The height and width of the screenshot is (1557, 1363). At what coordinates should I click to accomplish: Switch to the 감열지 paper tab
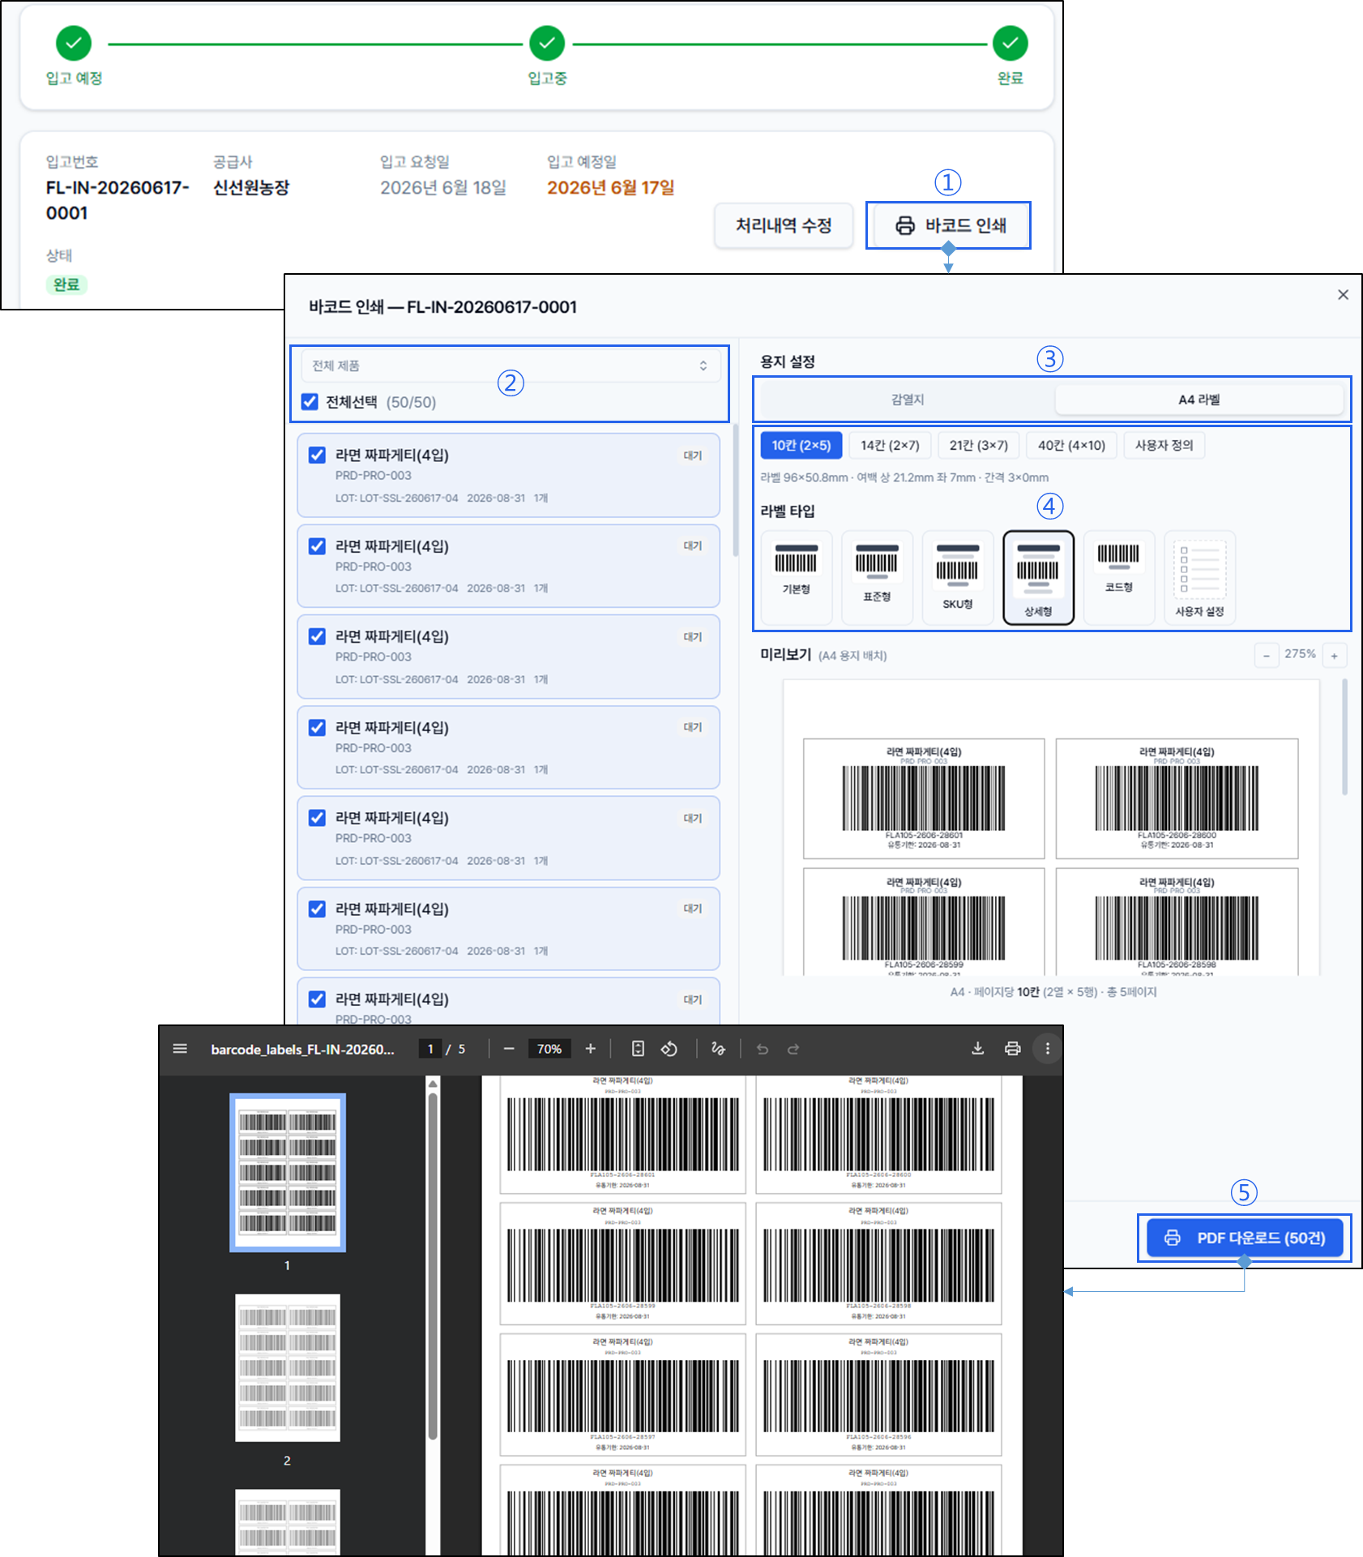click(908, 400)
